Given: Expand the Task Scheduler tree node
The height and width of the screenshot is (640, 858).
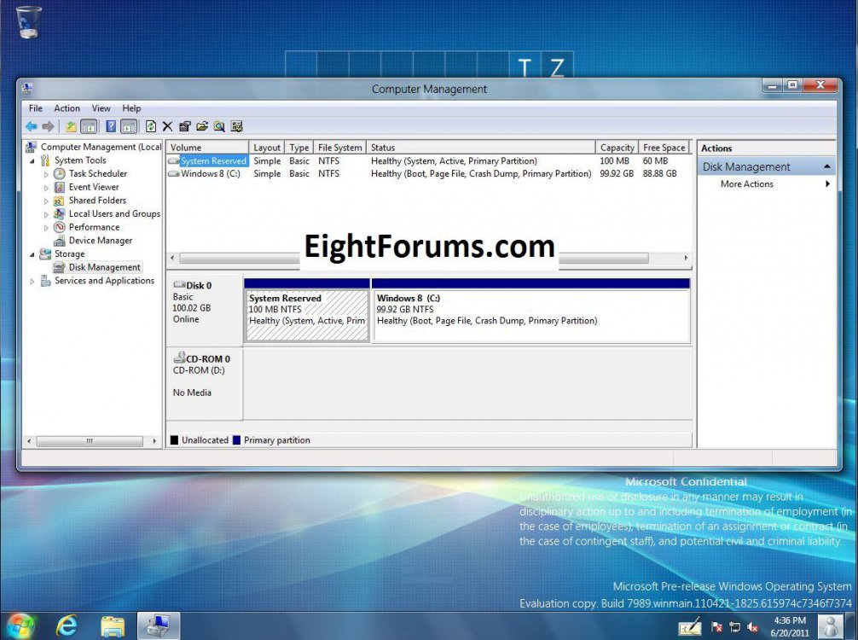Looking at the screenshot, I should [x=46, y=174].
